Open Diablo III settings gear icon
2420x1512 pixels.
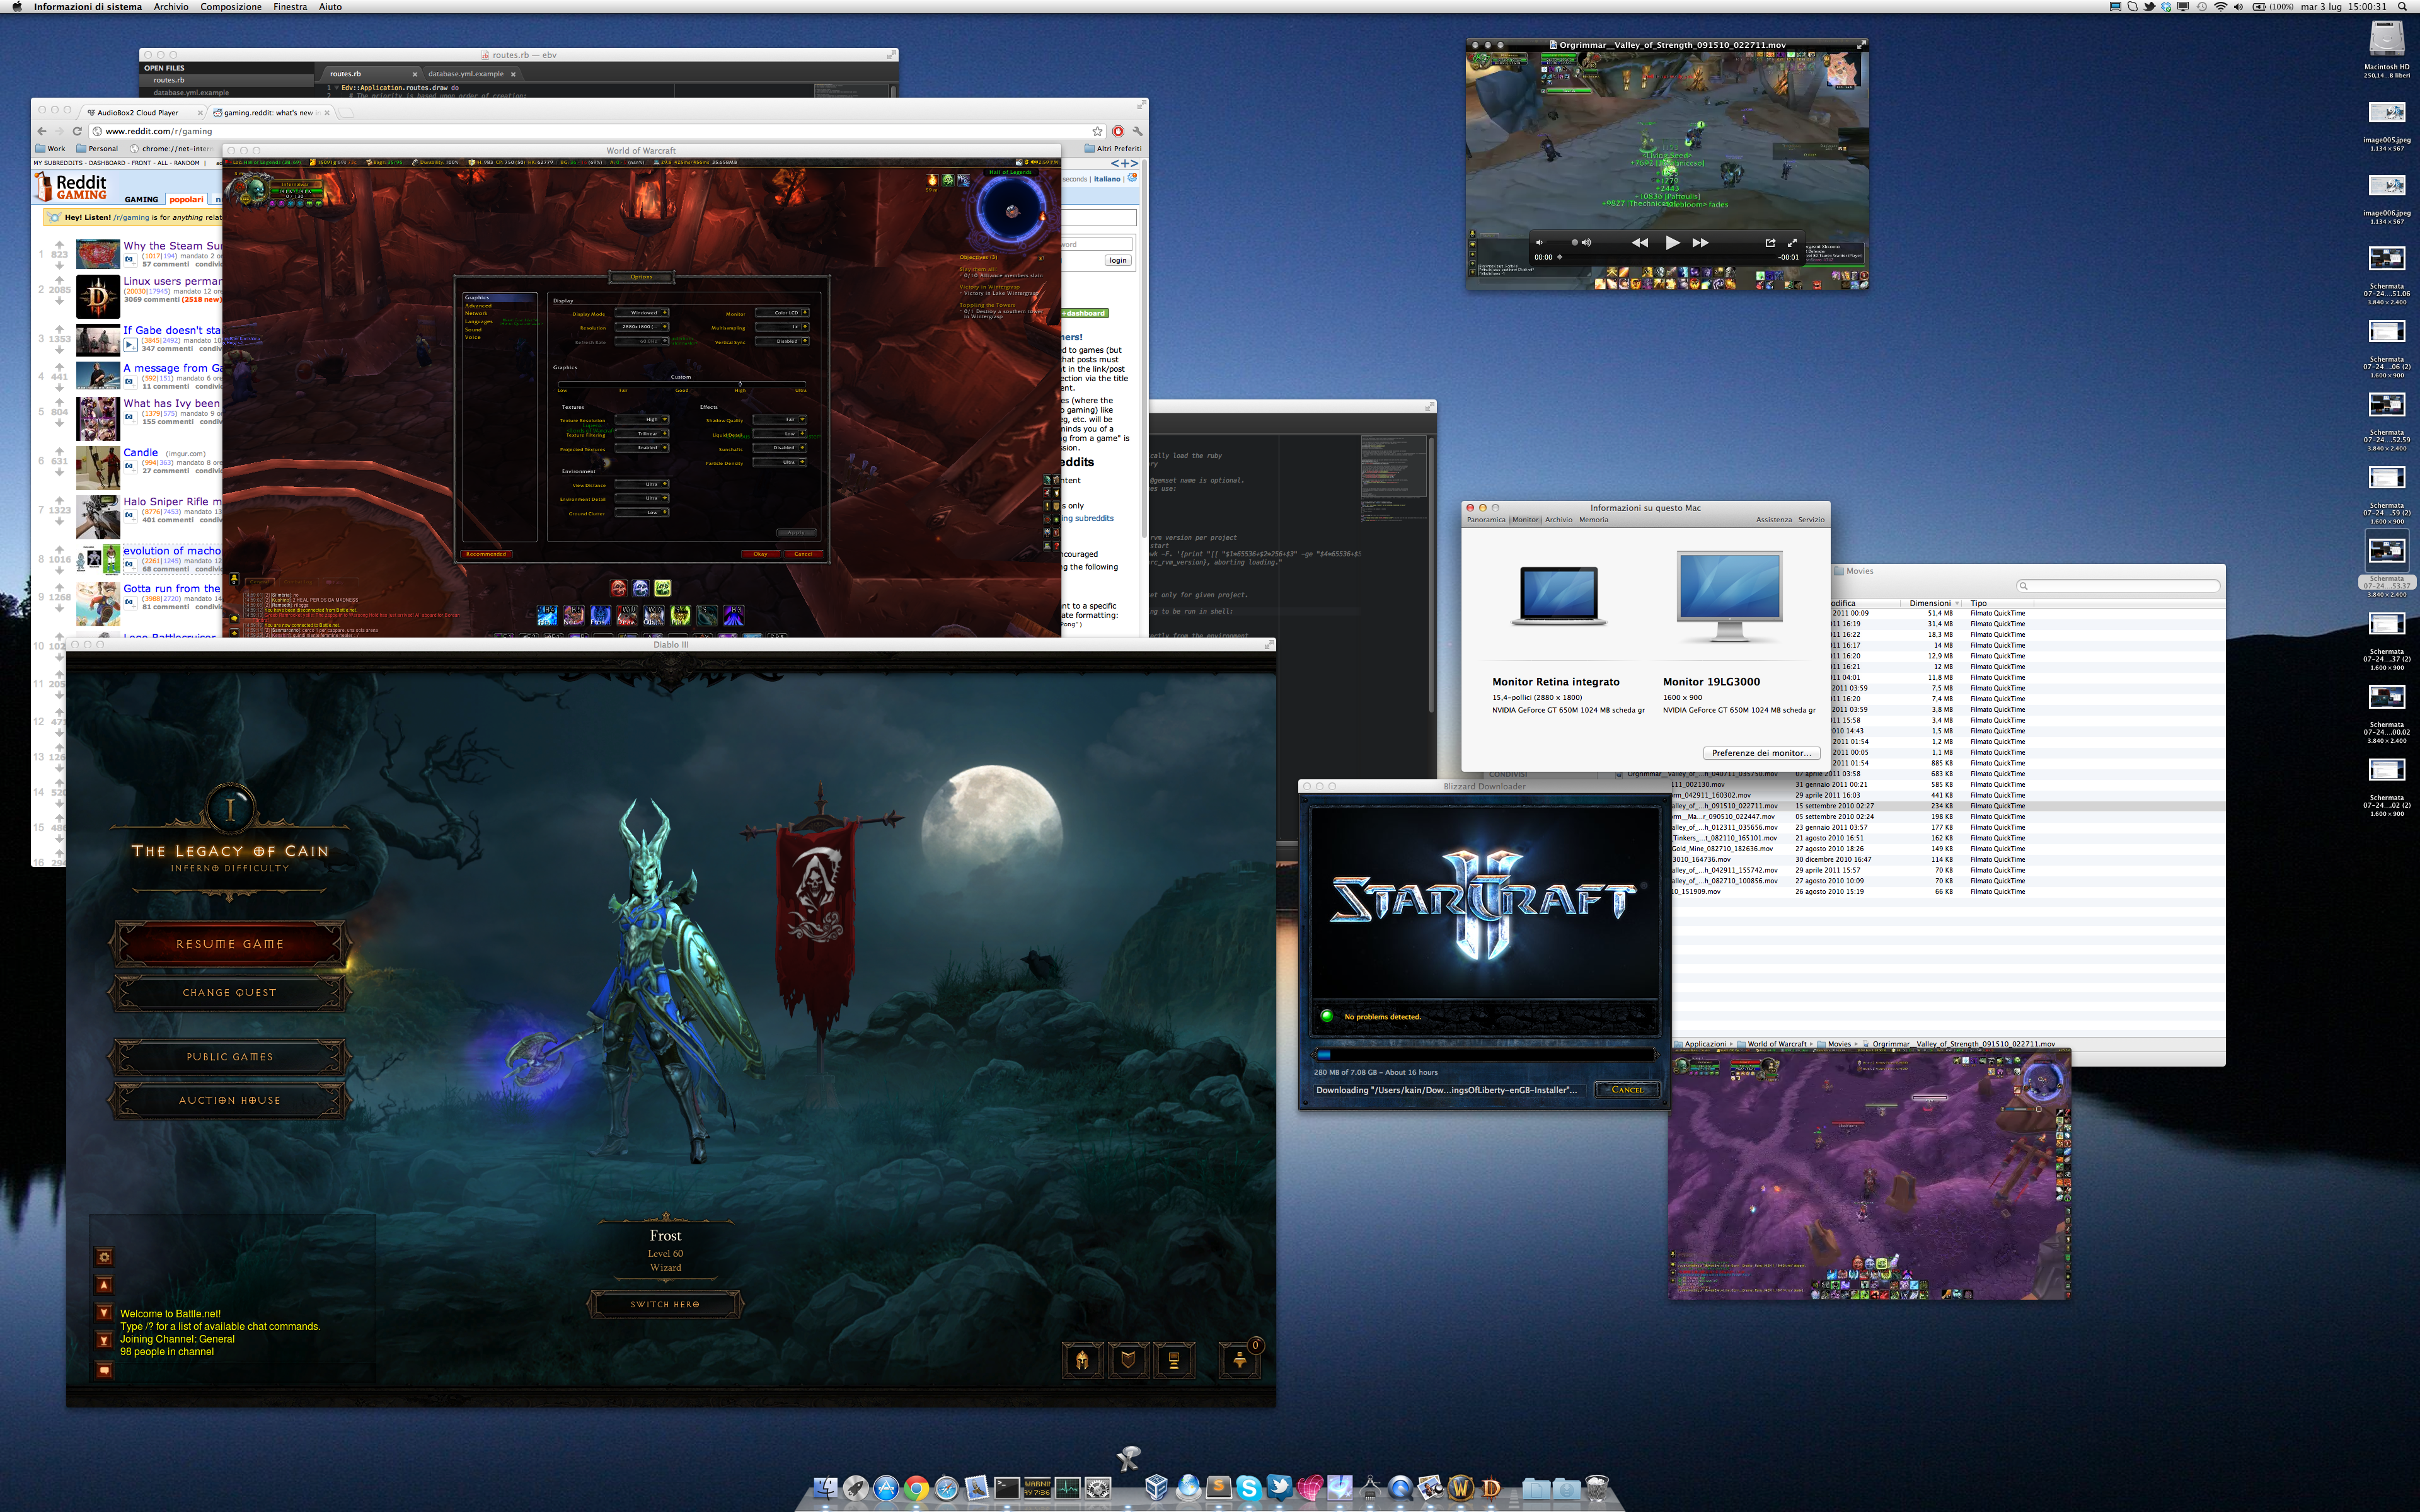(x=104, y=1257)
